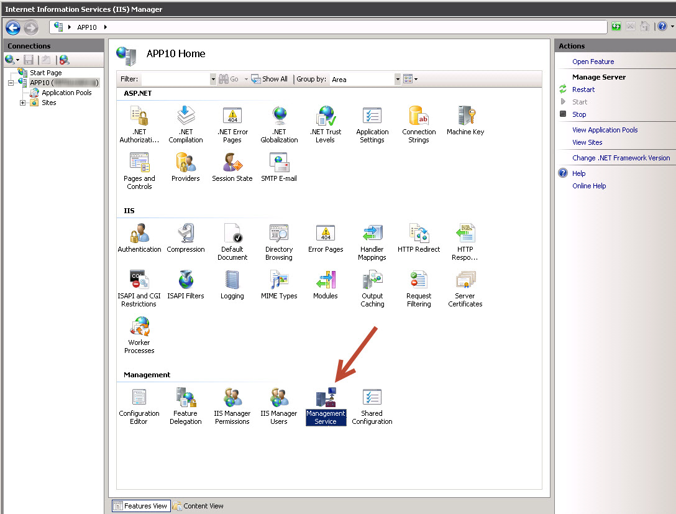The height and width of the screenshot is (514, 676).
Task: Open .NET Authorization Rules feature
Action: click(x=139, y=125)
